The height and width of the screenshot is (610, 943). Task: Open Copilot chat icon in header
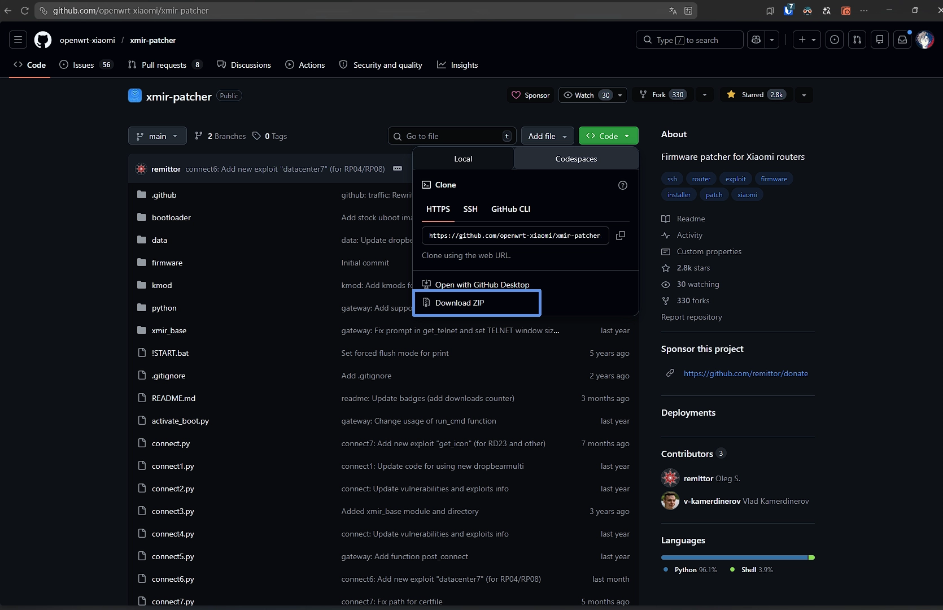pyautogui.click(x=756, y=40)
